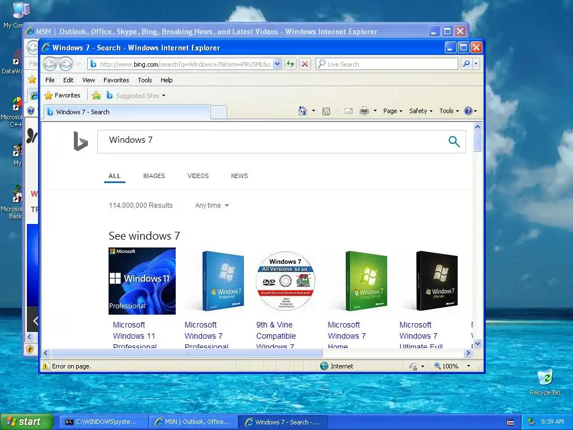Open Microsoft Windows 11 Professional link

click(x=134, y=335)
